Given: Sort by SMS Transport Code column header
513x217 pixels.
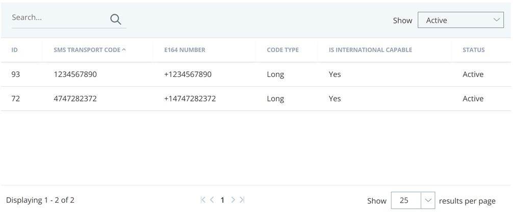Looking at the screenshot, I should [87, 50].
